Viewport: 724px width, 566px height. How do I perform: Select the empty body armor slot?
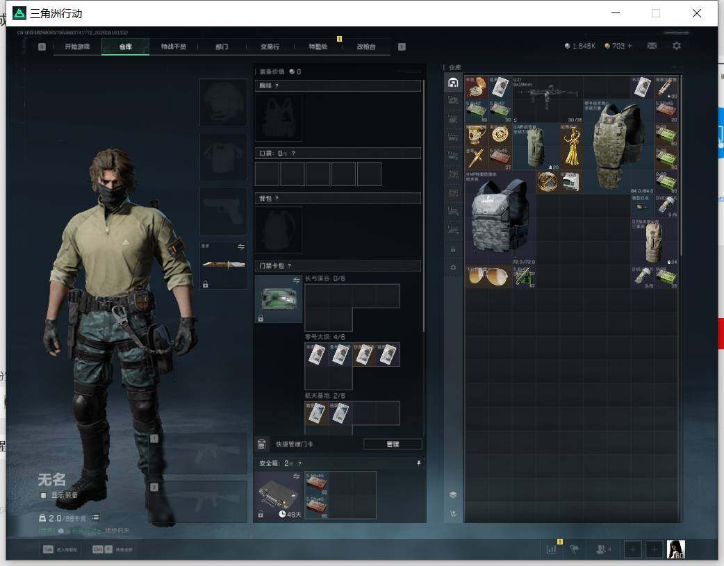coord(223,157)
